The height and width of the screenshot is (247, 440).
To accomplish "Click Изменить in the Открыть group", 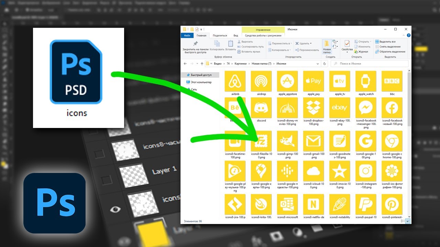I will pos(362,47).
